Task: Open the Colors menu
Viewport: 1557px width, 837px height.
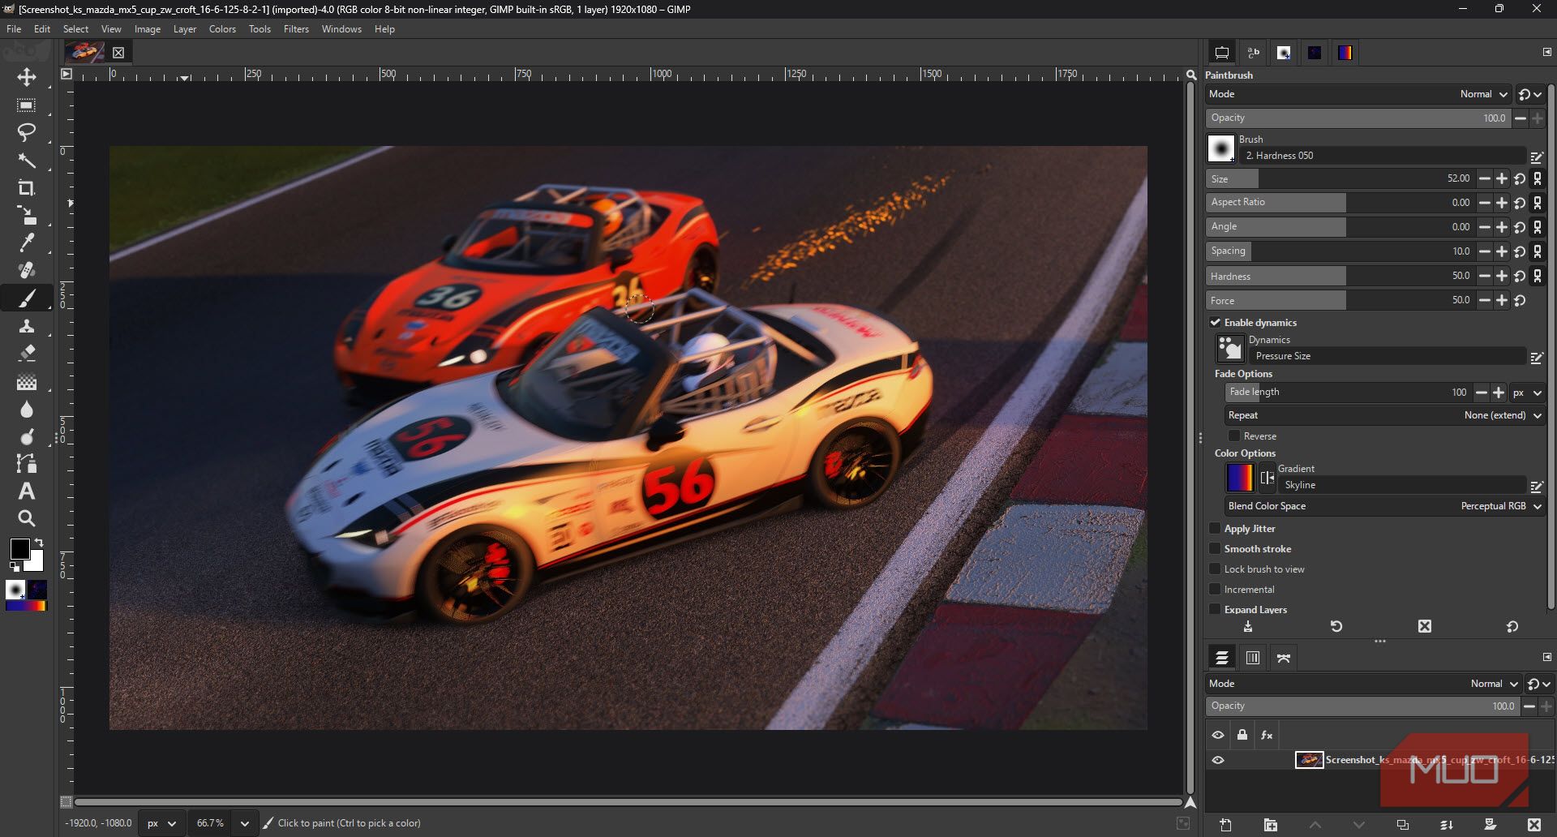Action: [222, 29]
